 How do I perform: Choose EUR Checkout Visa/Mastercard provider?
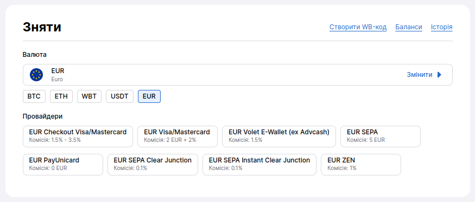tap(78, 136)
